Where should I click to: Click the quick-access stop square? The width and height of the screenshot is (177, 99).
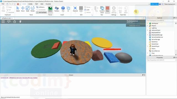pos(18,4)
